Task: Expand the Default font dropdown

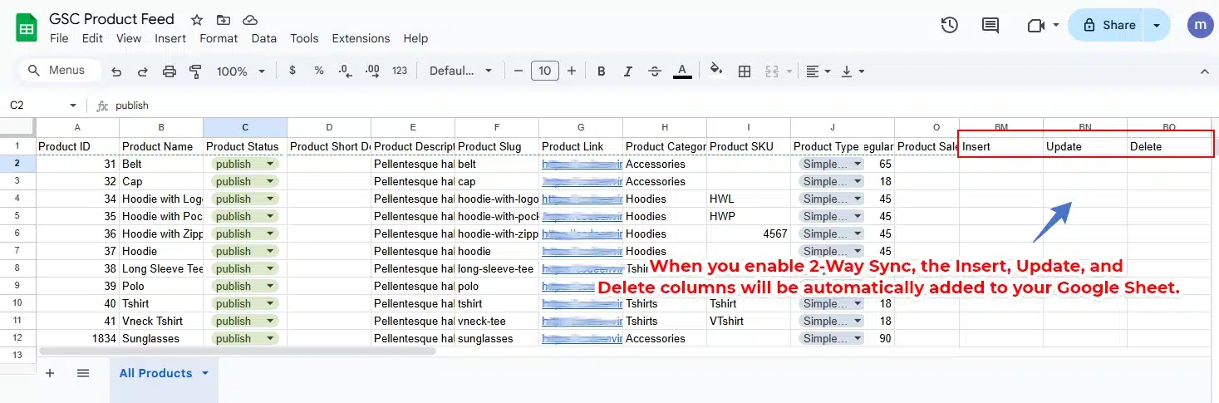Action: pos(460,71)
